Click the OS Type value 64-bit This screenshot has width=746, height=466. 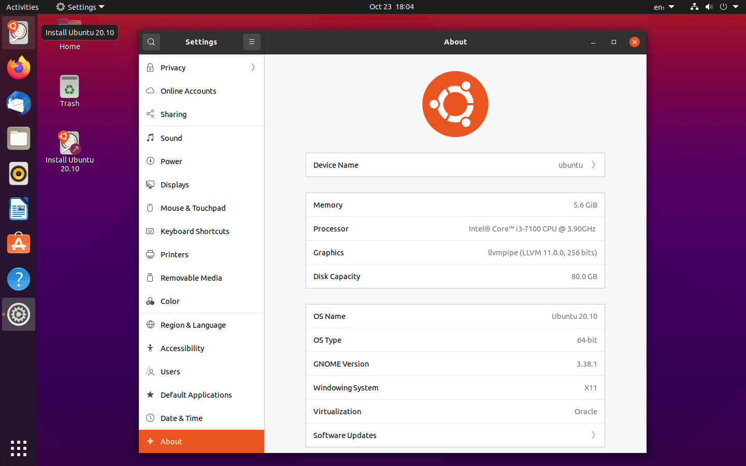click(587, 340)
